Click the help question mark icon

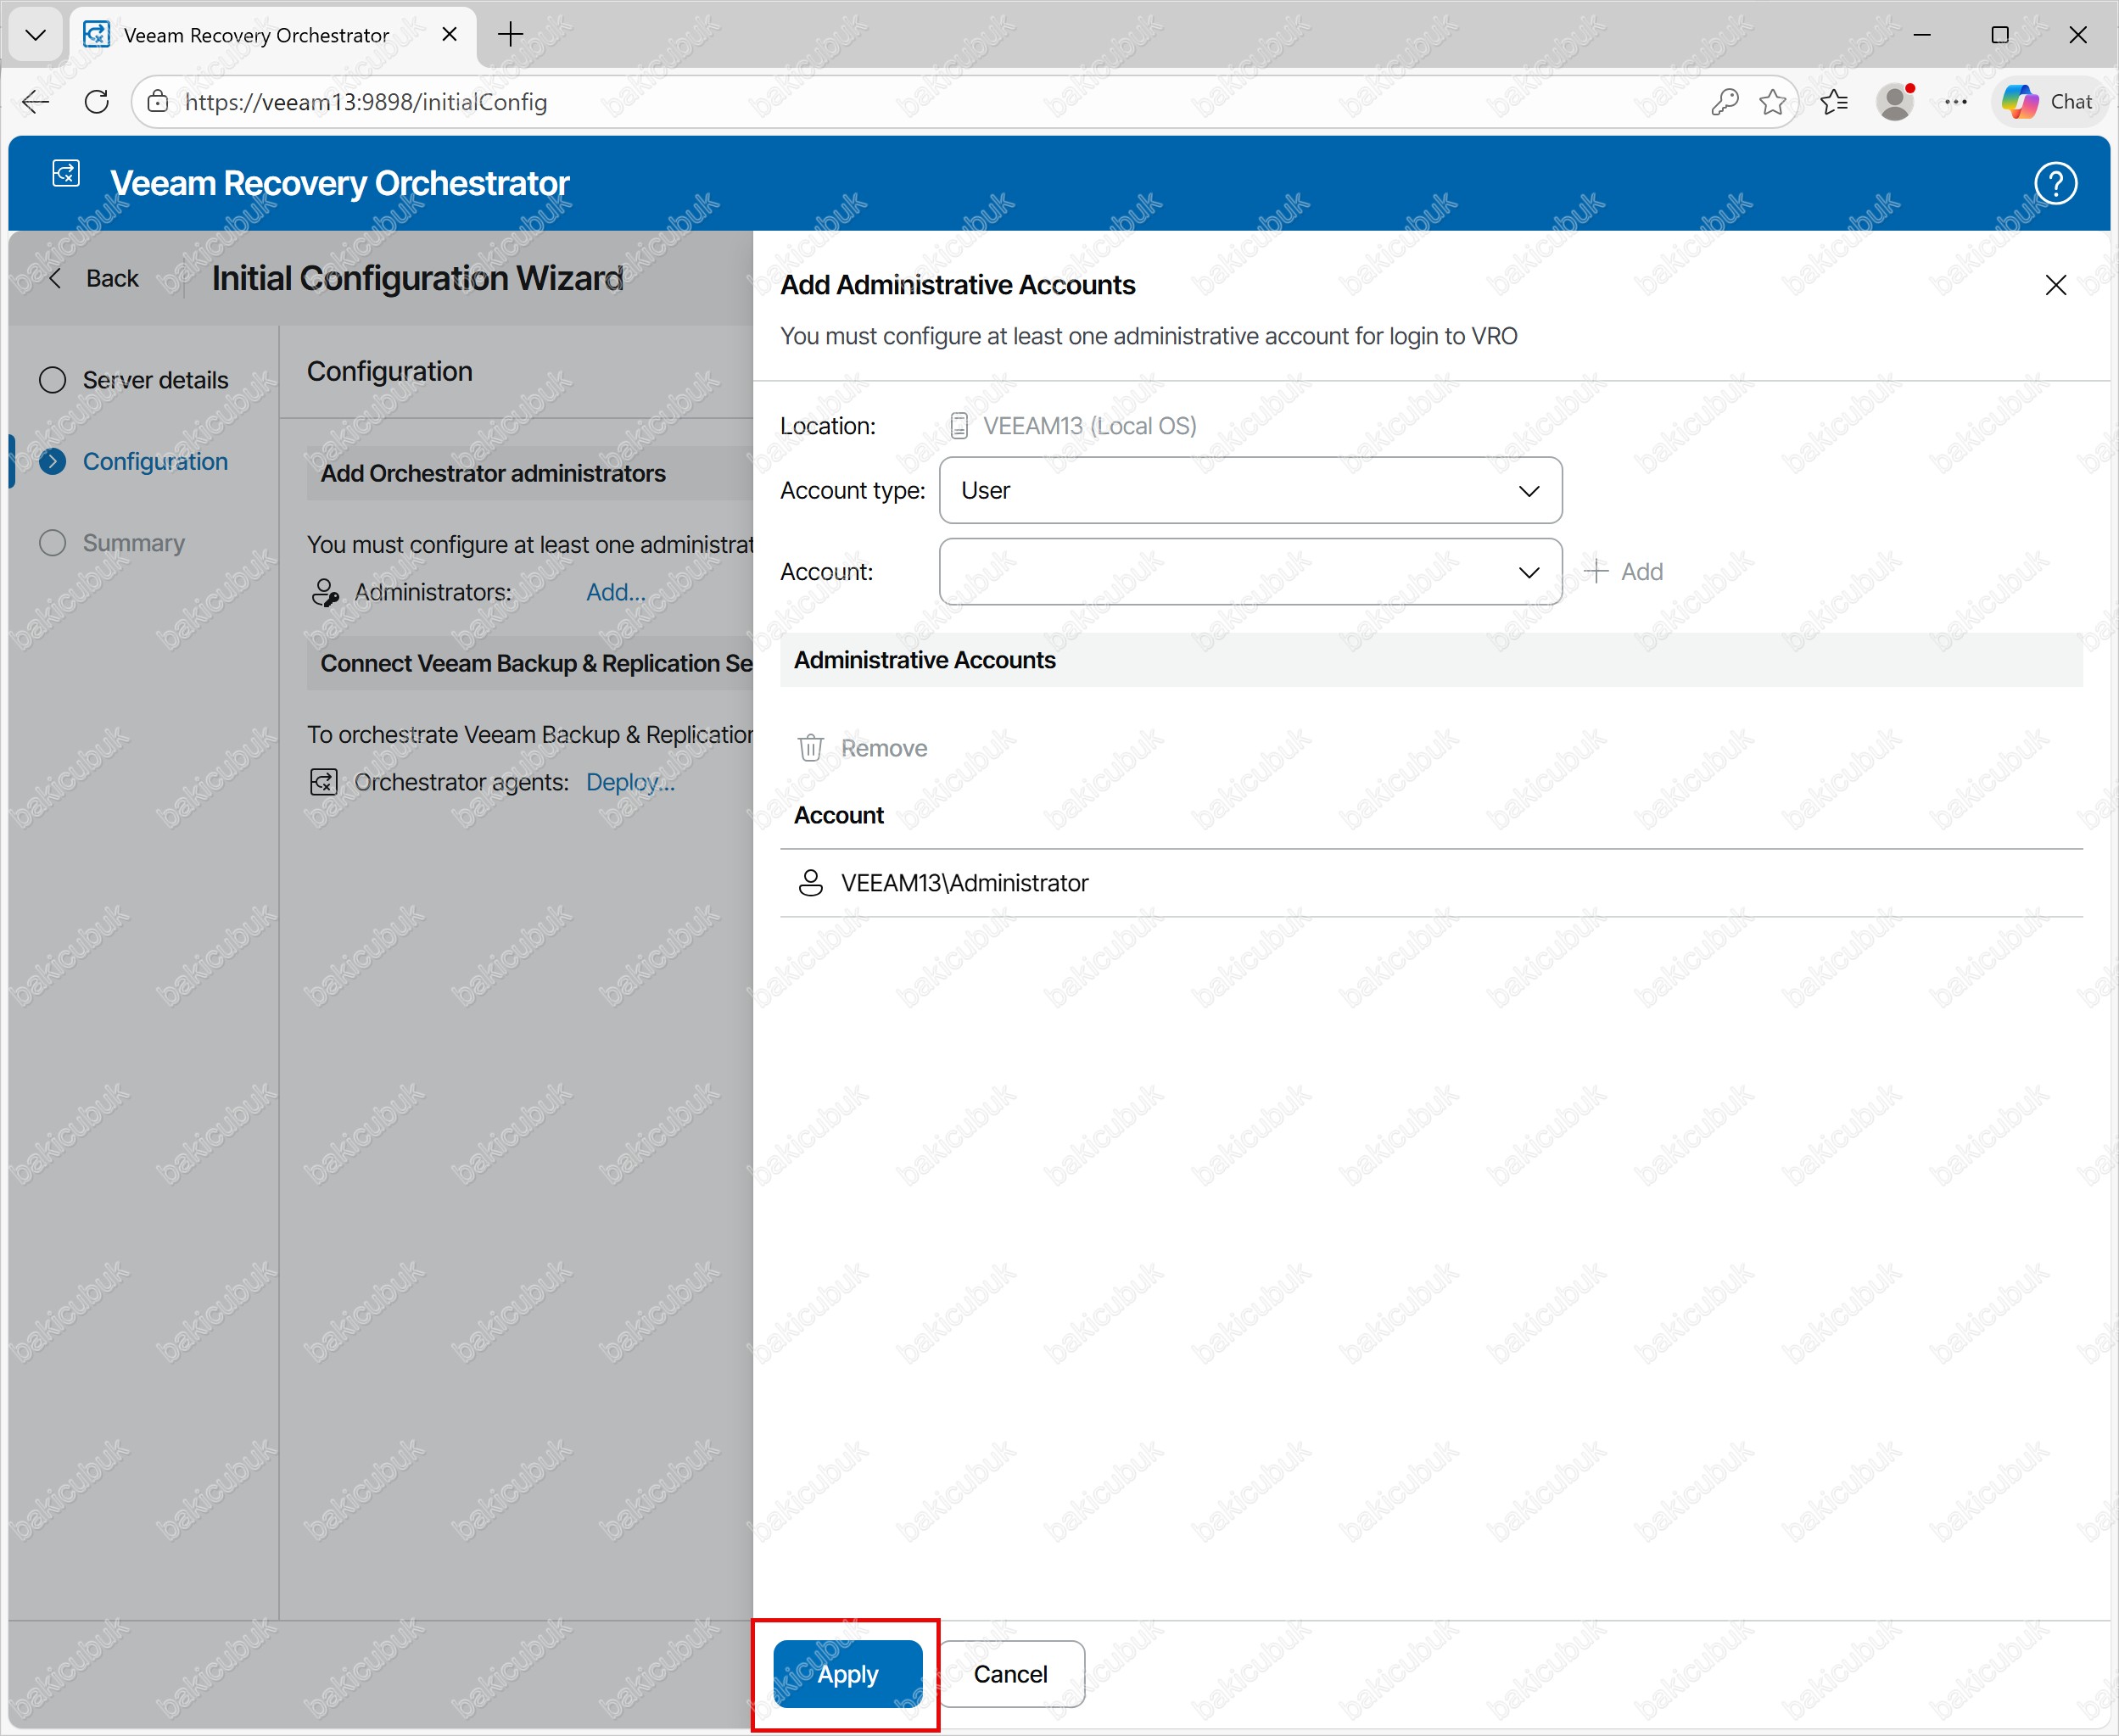(x=2055, y=184)
